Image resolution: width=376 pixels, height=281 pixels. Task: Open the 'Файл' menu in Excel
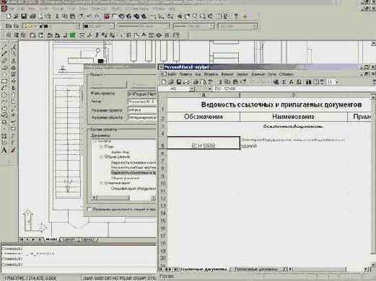pos(172,74)
